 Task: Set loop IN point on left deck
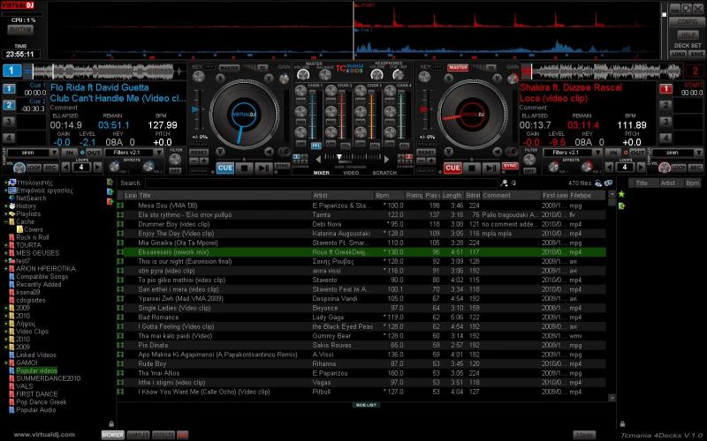70,153
